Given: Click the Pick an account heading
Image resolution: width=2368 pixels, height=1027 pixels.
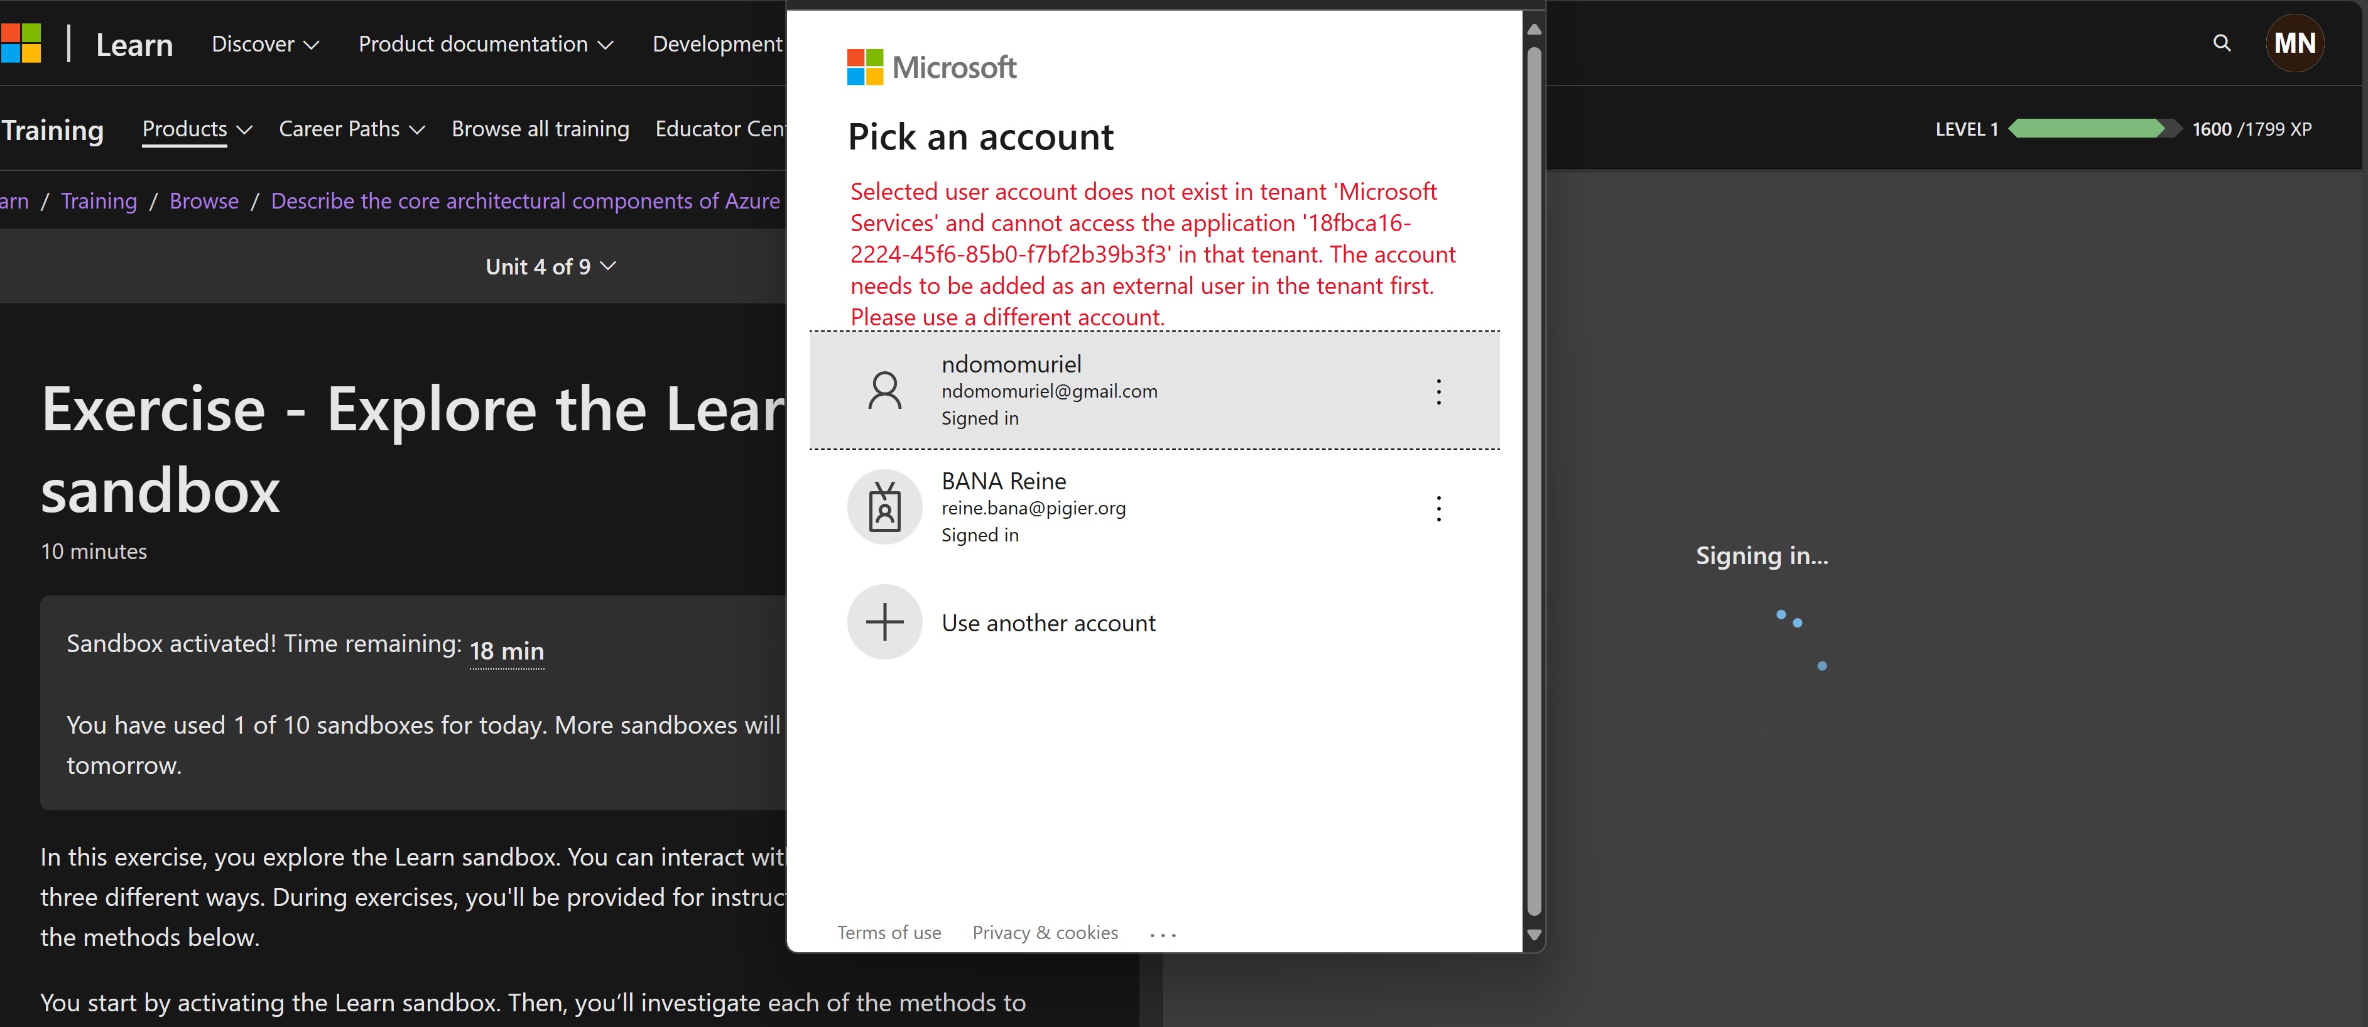Looking at the screenshot, I should (980, 137).
